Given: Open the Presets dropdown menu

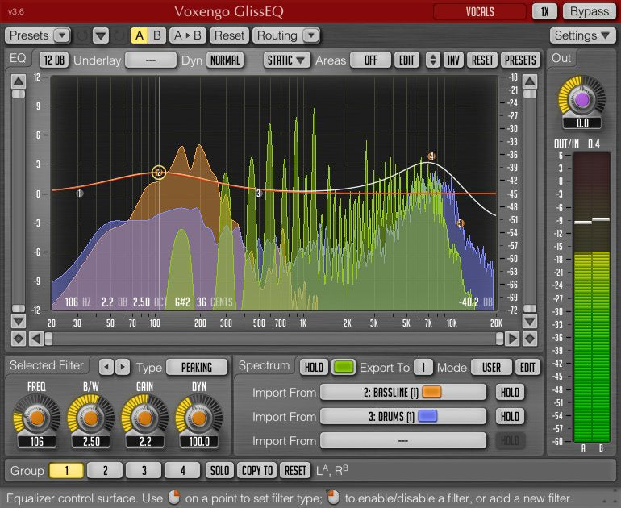Looking at the screenshot, I should click(x=38, y=35).
